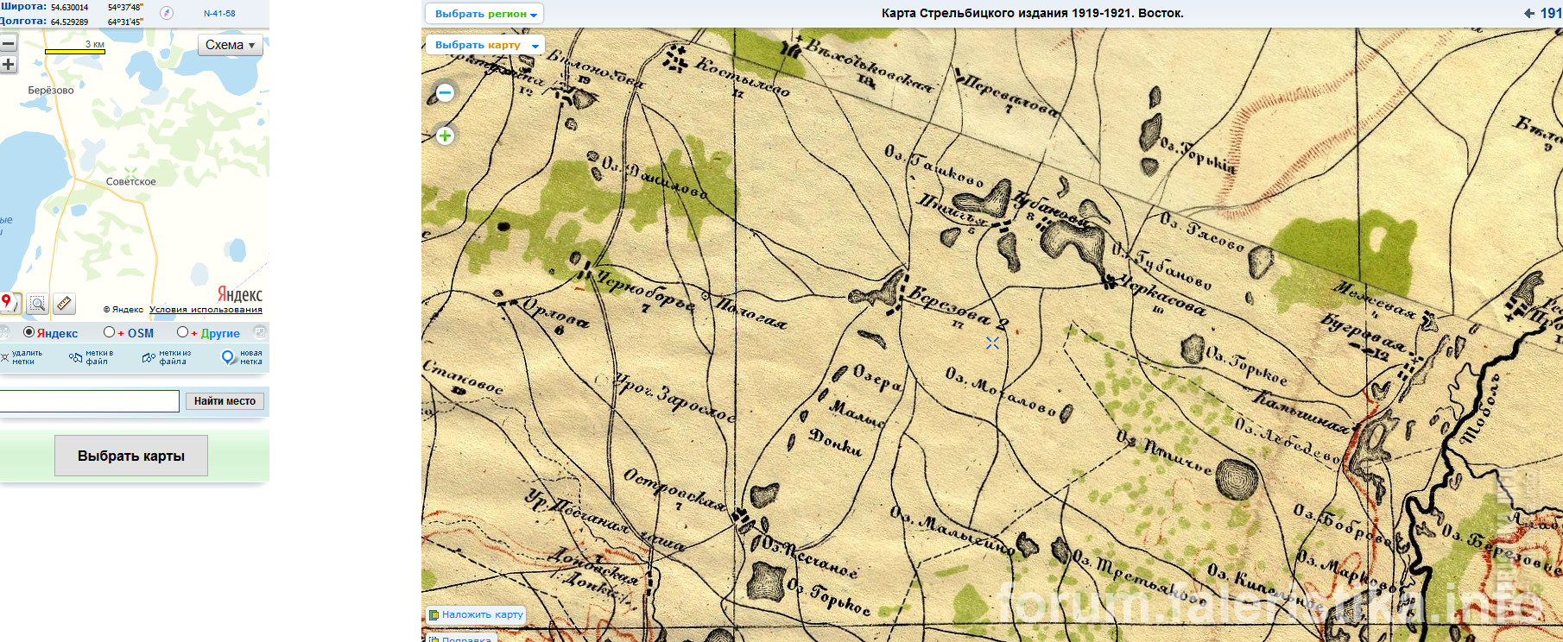Click the N-41-58 map sheet link
Image resolution: width=1563 pixels, height=642 pixels.
point(219,14)
